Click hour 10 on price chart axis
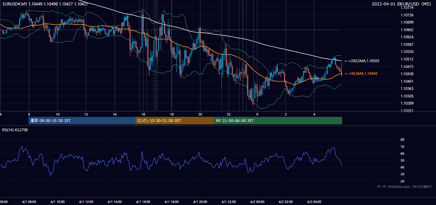Image resolution: width=436 pixels, height=205 pixels. [x=58, y=114]
